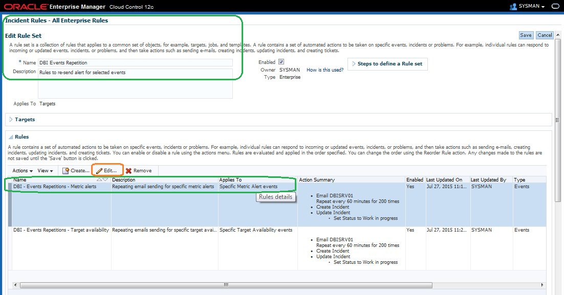This screenshot has width=564, height=295.
Task: Click the vertical page scrollbar thumb
Action: coord(557,120)
